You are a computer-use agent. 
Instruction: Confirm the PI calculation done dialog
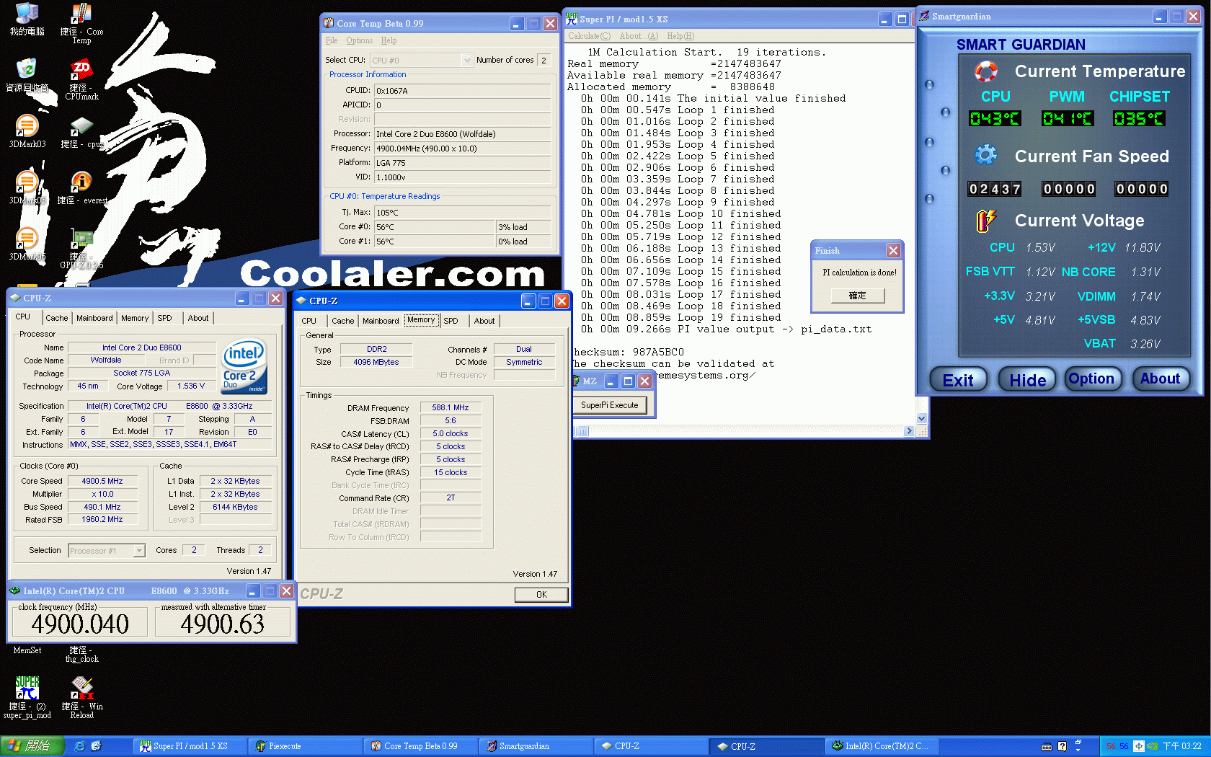pos(857,296)
